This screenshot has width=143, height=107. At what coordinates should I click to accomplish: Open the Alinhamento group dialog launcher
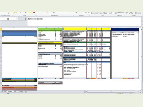73,15
